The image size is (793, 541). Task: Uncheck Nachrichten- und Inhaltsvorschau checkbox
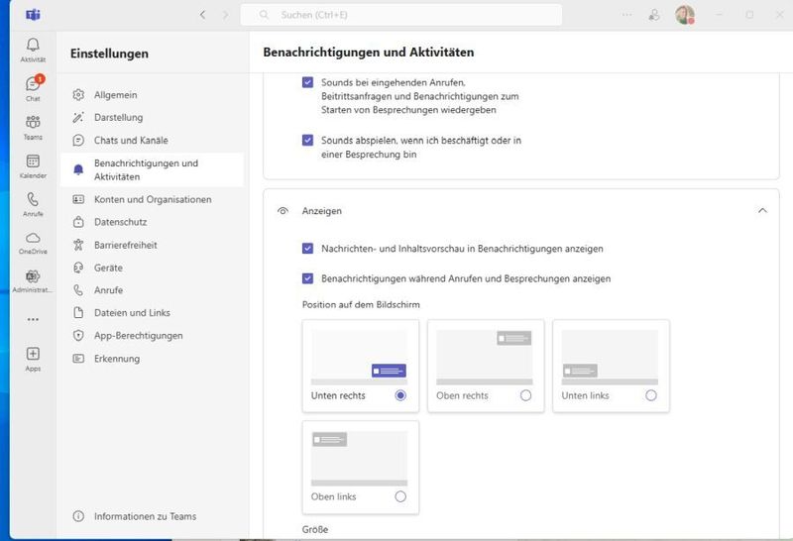308,249
